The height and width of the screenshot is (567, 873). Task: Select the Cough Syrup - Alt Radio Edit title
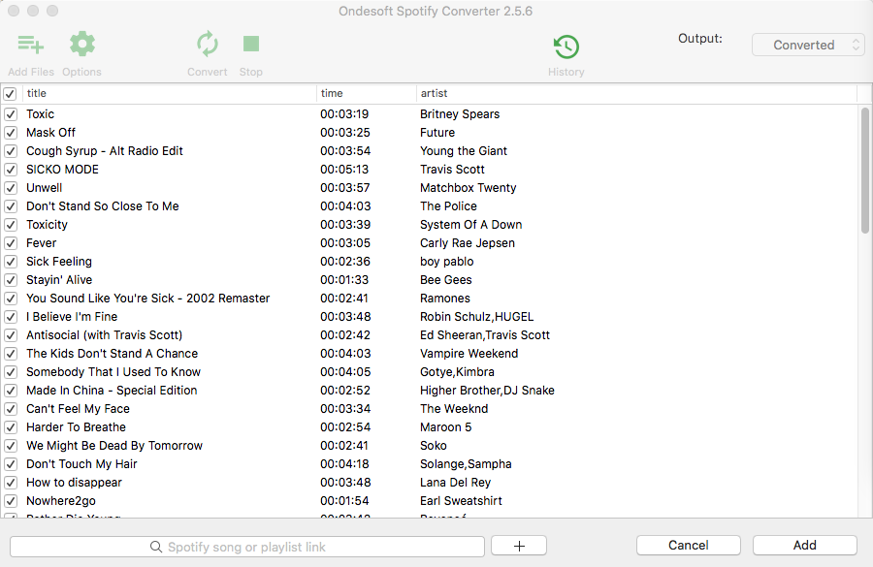(105, 151)
